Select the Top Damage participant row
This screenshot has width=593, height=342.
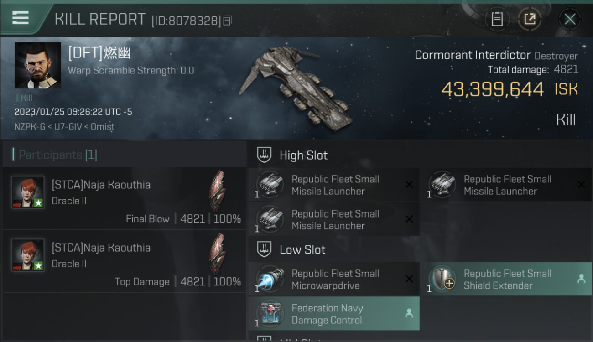(124, 261)
